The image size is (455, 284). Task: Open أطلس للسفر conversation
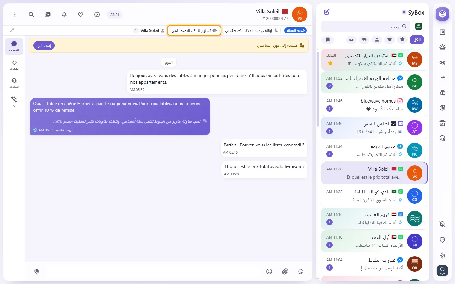pyautogui.click(x=374, y=127)
